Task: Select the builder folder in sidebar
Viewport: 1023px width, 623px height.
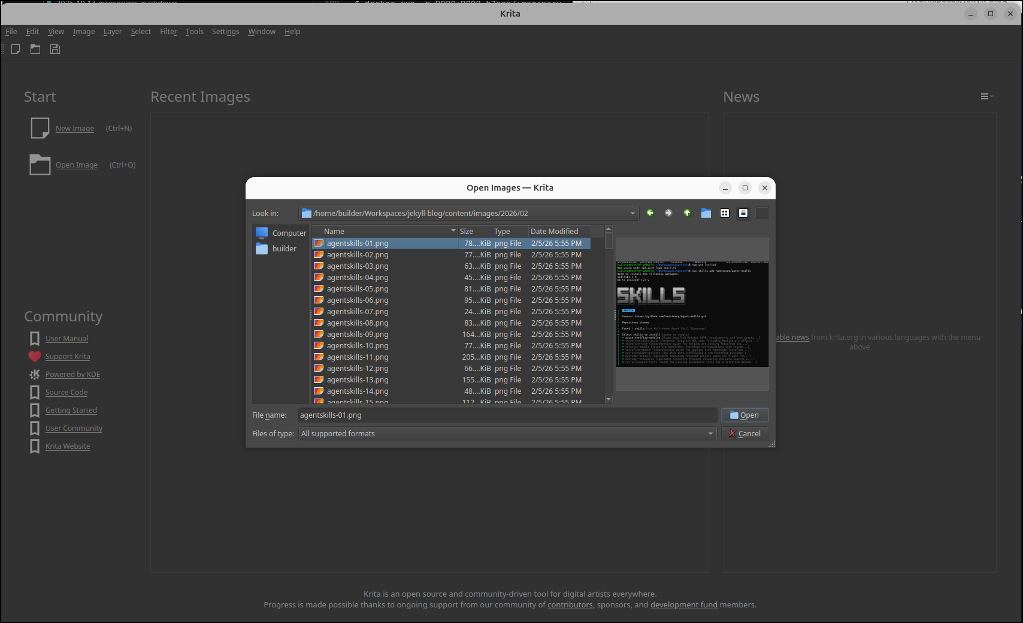Action: click(284, 249)
